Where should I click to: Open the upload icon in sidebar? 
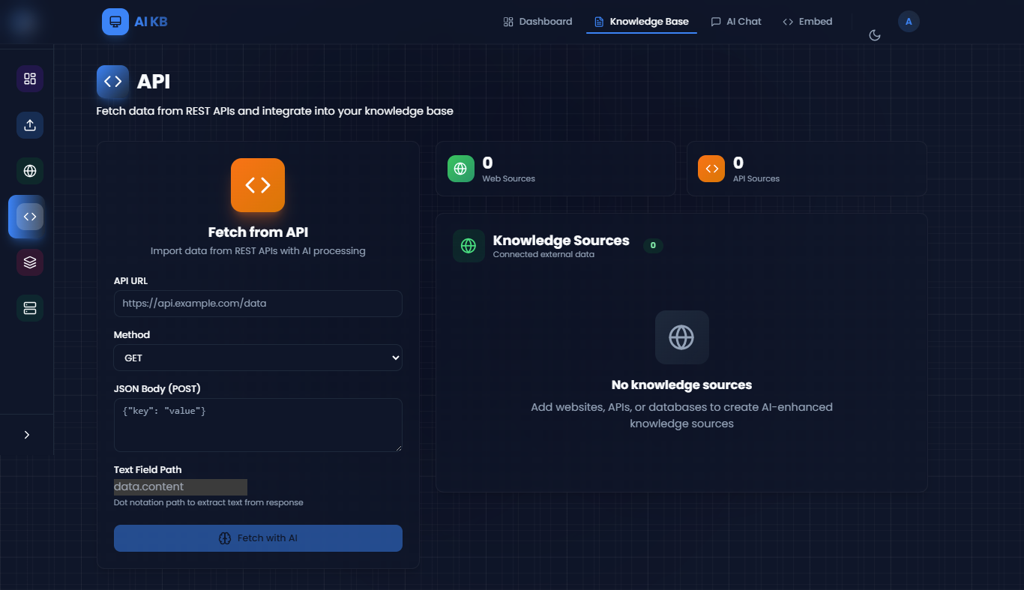[x=30, y=125]
